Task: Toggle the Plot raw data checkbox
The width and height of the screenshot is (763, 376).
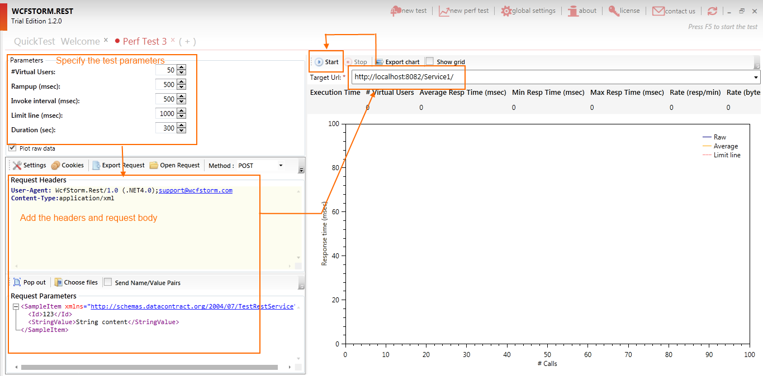Action: point(12,148)
